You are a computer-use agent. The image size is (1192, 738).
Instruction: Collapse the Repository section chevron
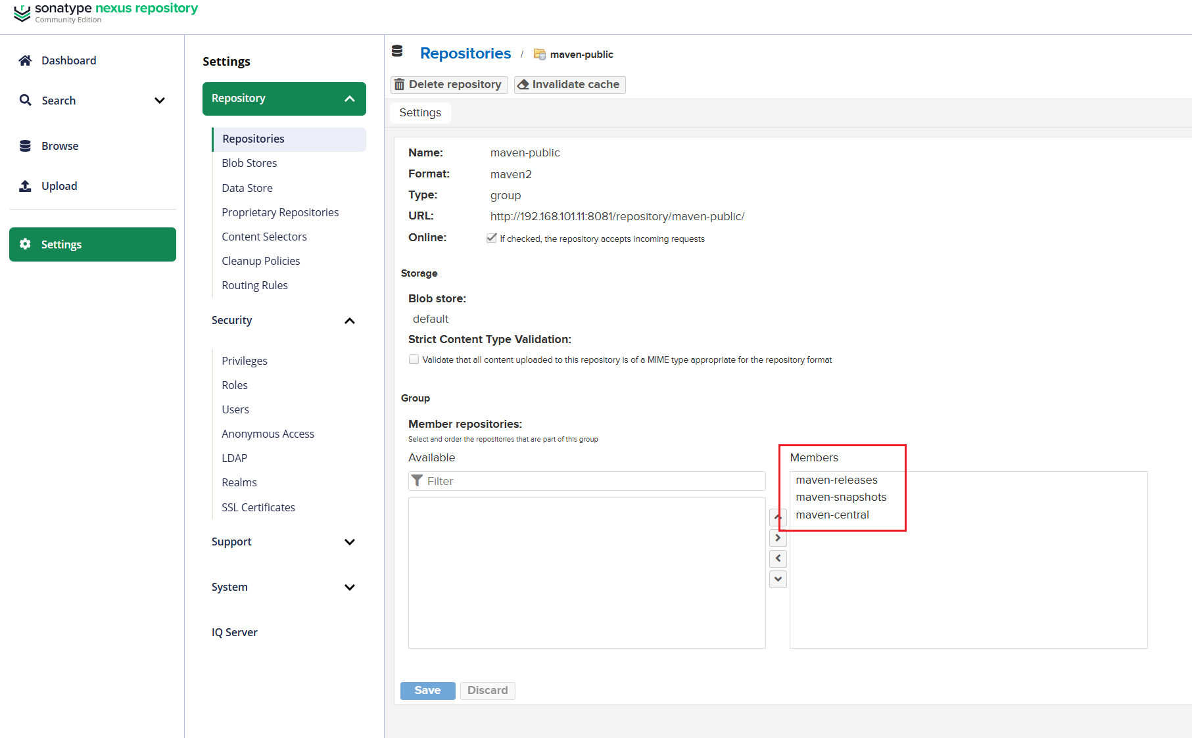[x=350, y=99]
